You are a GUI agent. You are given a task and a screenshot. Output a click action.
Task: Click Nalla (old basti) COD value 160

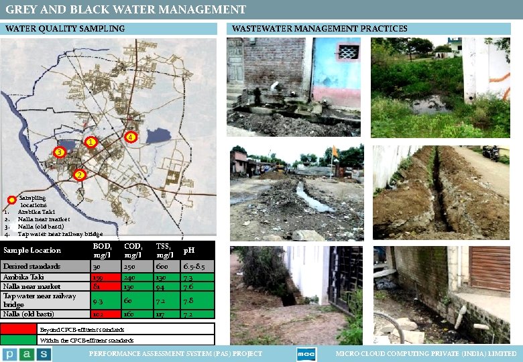coord(129,314)
